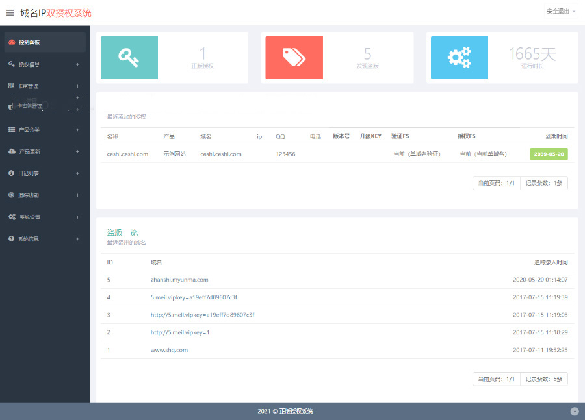Click the blue gears icon tile
The height and width of the screenshot is (420, 585).
coord(459,57)
